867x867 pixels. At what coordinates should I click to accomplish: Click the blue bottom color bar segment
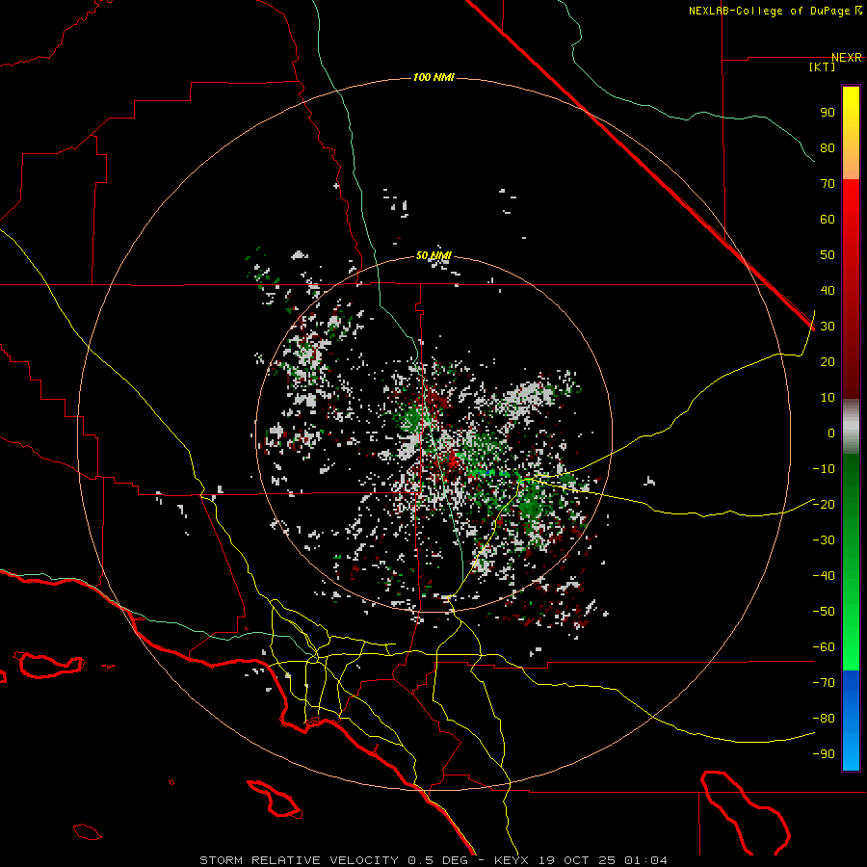851,721
